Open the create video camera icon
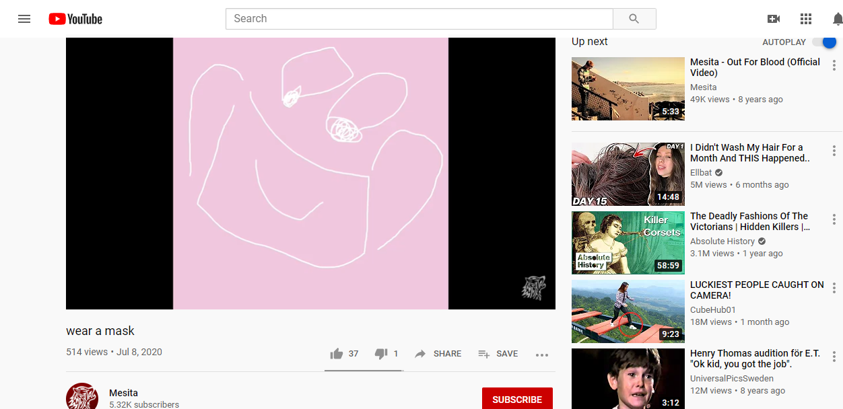This screenshot has width=843, height=409. pyautogui.click(x=774, y=19)
